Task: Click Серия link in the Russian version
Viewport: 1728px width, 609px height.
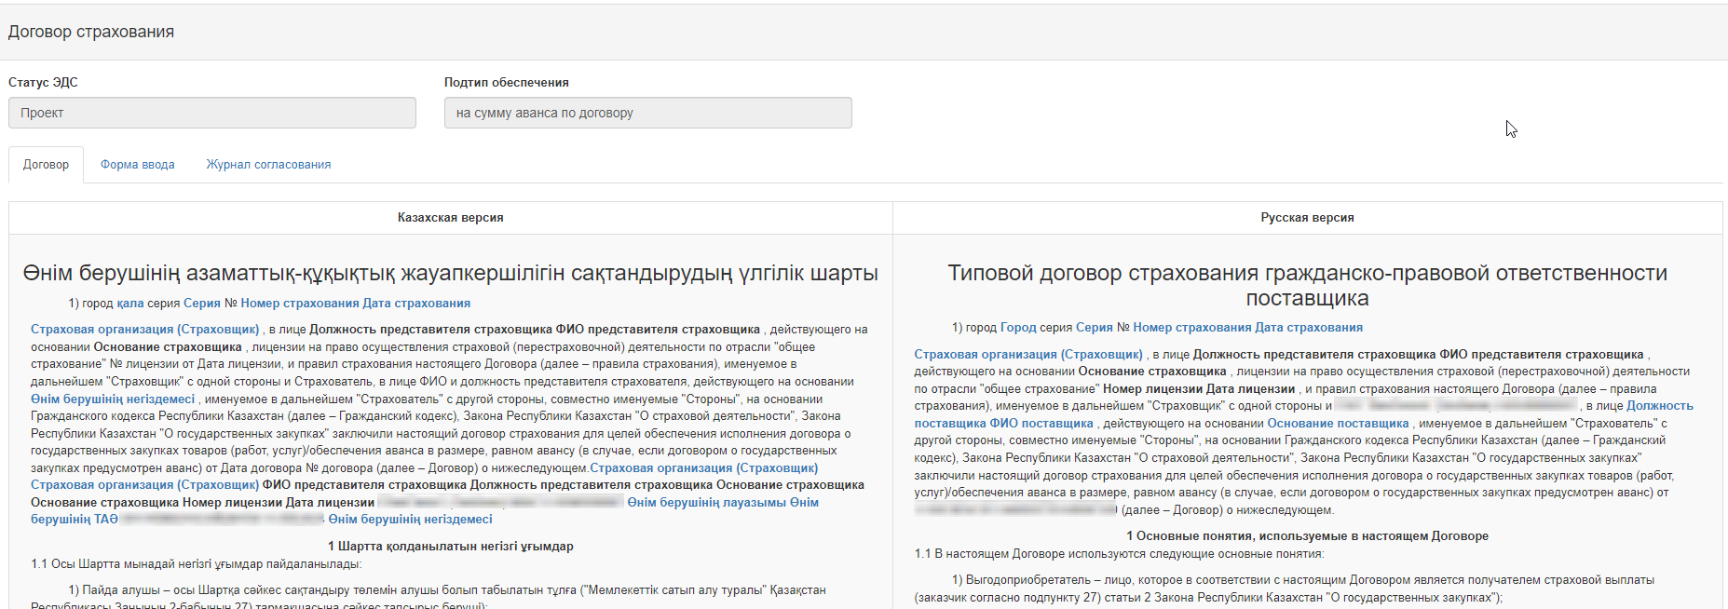Action: [x=1094, y=328]
